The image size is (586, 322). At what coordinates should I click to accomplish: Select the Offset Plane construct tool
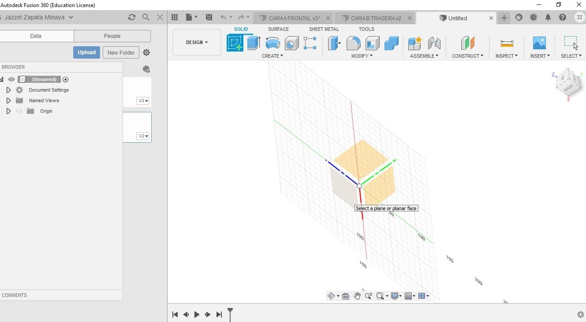[467, 43]
